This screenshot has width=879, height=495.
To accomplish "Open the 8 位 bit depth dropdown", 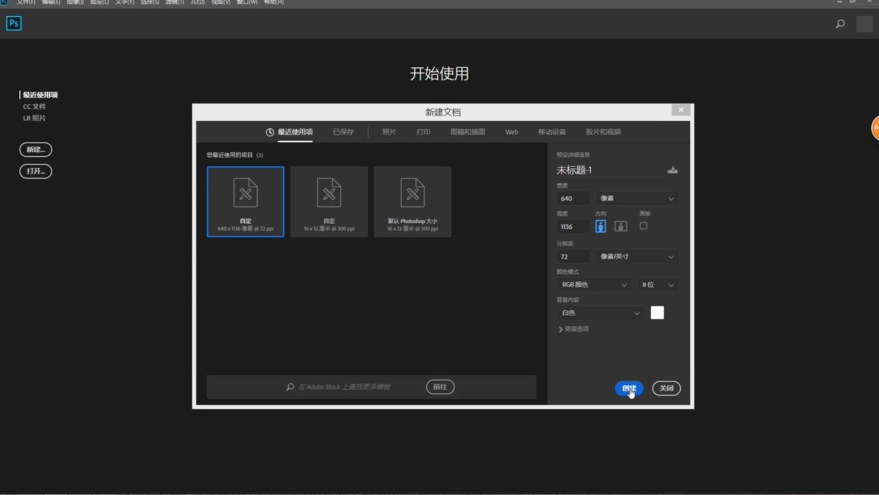I will [x=658, y=285].
